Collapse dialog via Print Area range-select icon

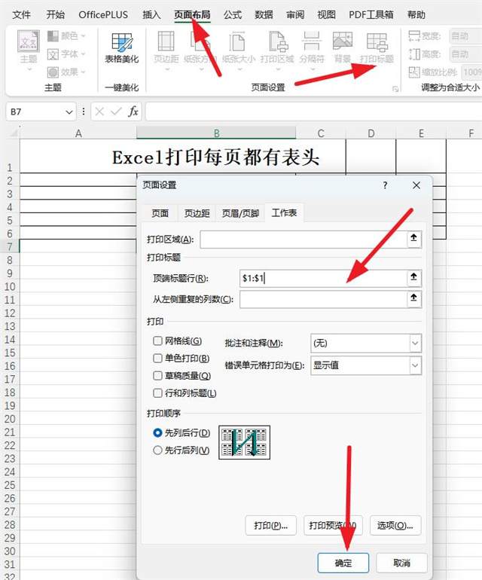413,239
